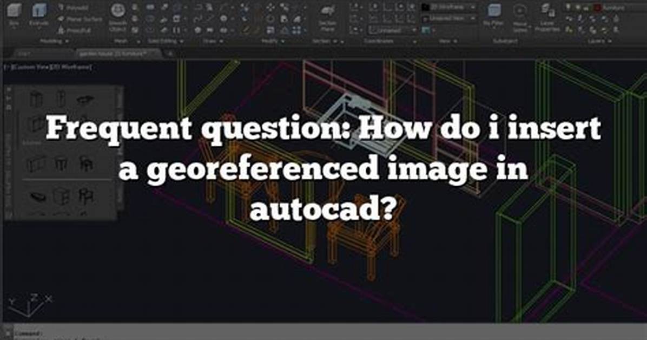Image resolution: width=647 pixels, height=340 pixels.
Task: Pick the box-shaped thumbnail in the palette's third row
Action: pos(61,196)
